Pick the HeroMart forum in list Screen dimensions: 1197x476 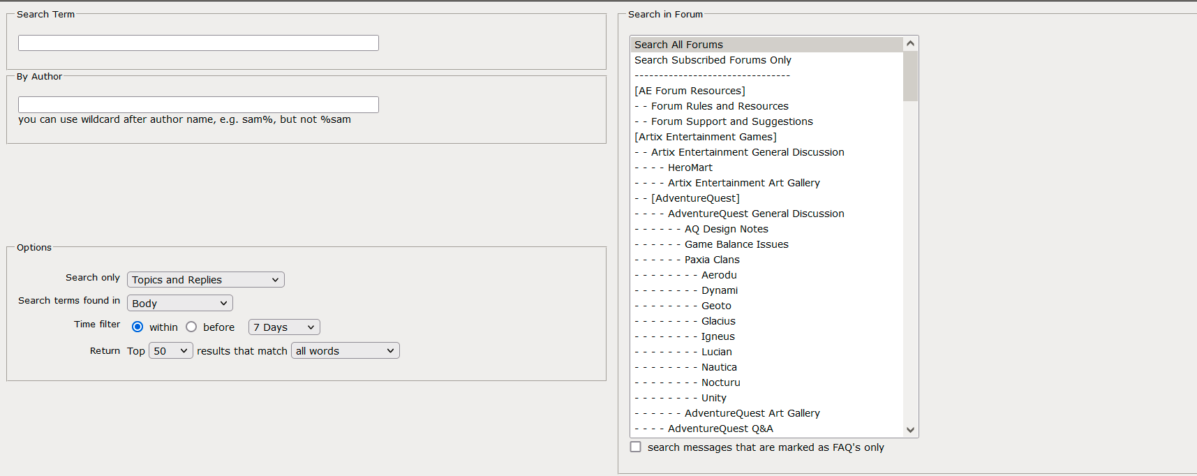[690, 168]
